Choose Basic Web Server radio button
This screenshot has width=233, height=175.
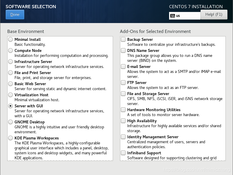click(10, 84)
